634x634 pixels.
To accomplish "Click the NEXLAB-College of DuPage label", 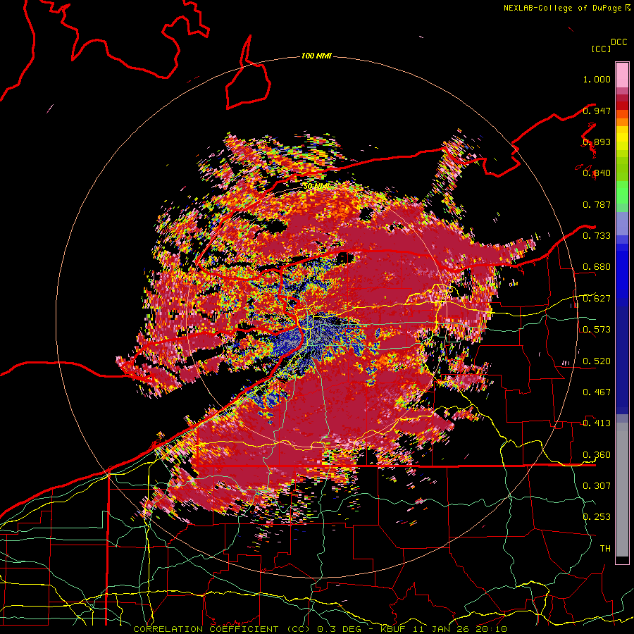I will (x=562, y=8).
